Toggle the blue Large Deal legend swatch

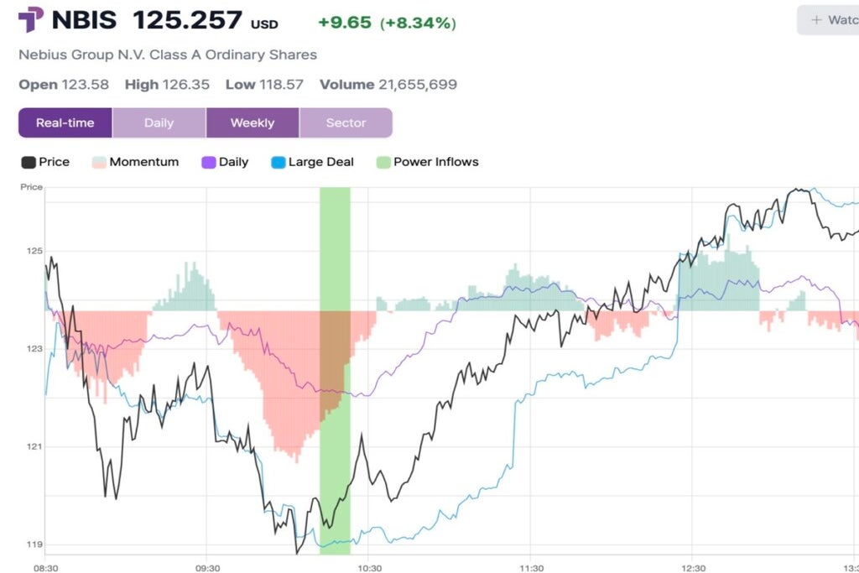click(x=279, y=162)
